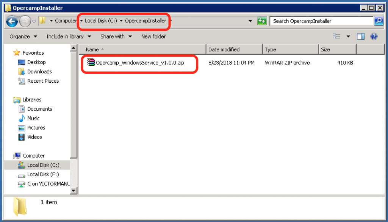Open the Pictures library
Image resolution: width=388 pixels, height=222 pixels.
click(36, 128)
